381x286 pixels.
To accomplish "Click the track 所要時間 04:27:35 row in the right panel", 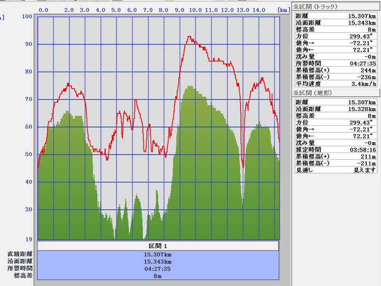I will 335,63.
